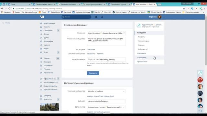The image size is (207, 116).
Task: Open the Facebook bookmark
Action: (66, 12)
